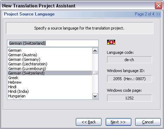Close the New Translation Project Assistant
The image size is (164, 129).
158,5
